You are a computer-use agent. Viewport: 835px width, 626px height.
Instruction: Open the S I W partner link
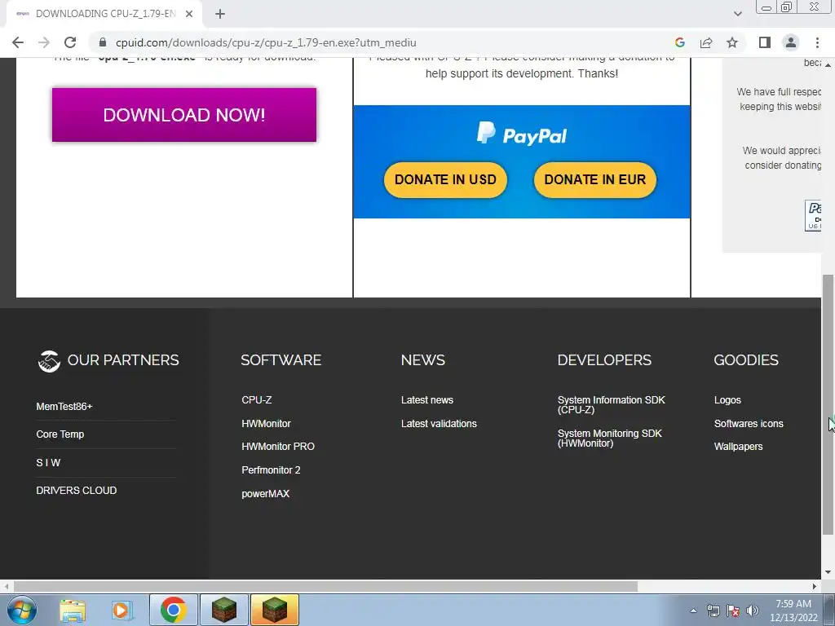(48, 463)
